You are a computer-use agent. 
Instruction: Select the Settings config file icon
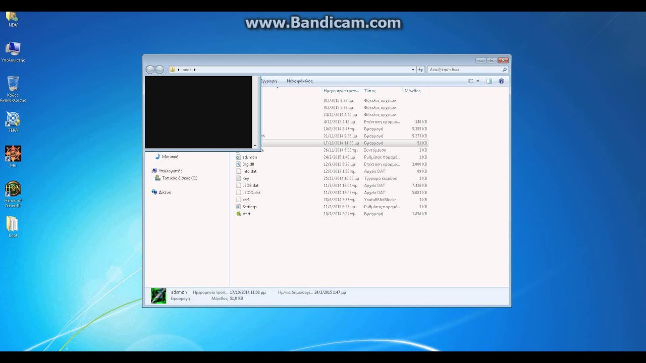(239, 207)
